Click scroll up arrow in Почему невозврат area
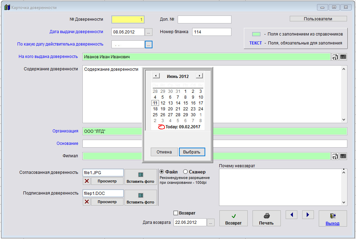Viewport: 356px width, 239px height. click(x=344, y=172)
